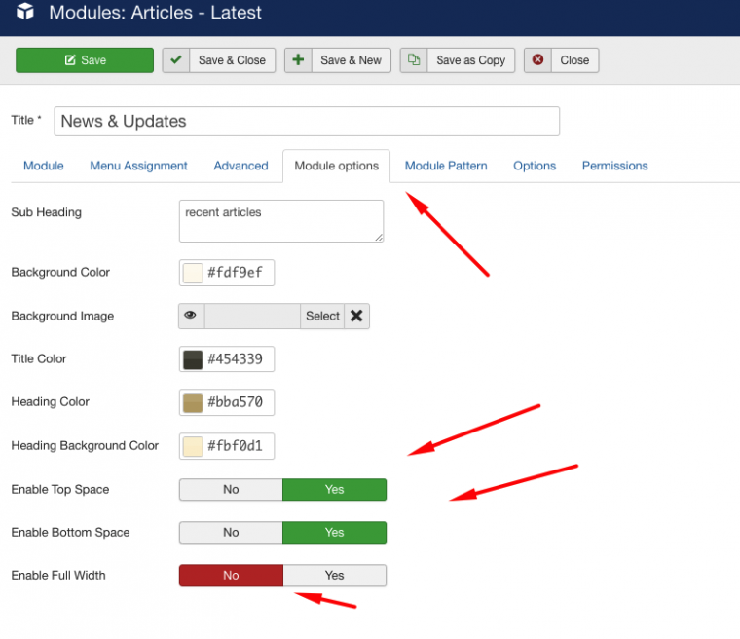Open the Module Pattern tab

tap(446, 166)
